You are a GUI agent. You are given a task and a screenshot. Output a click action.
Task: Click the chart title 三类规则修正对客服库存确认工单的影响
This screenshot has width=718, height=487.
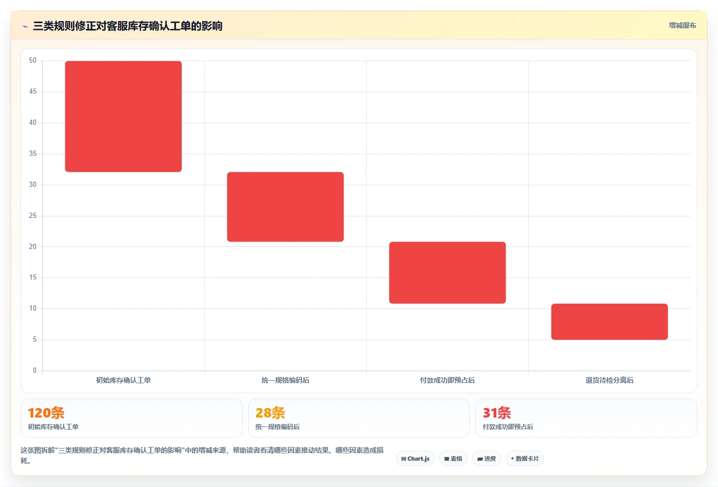pyautogui.click(x=127, y=26)
